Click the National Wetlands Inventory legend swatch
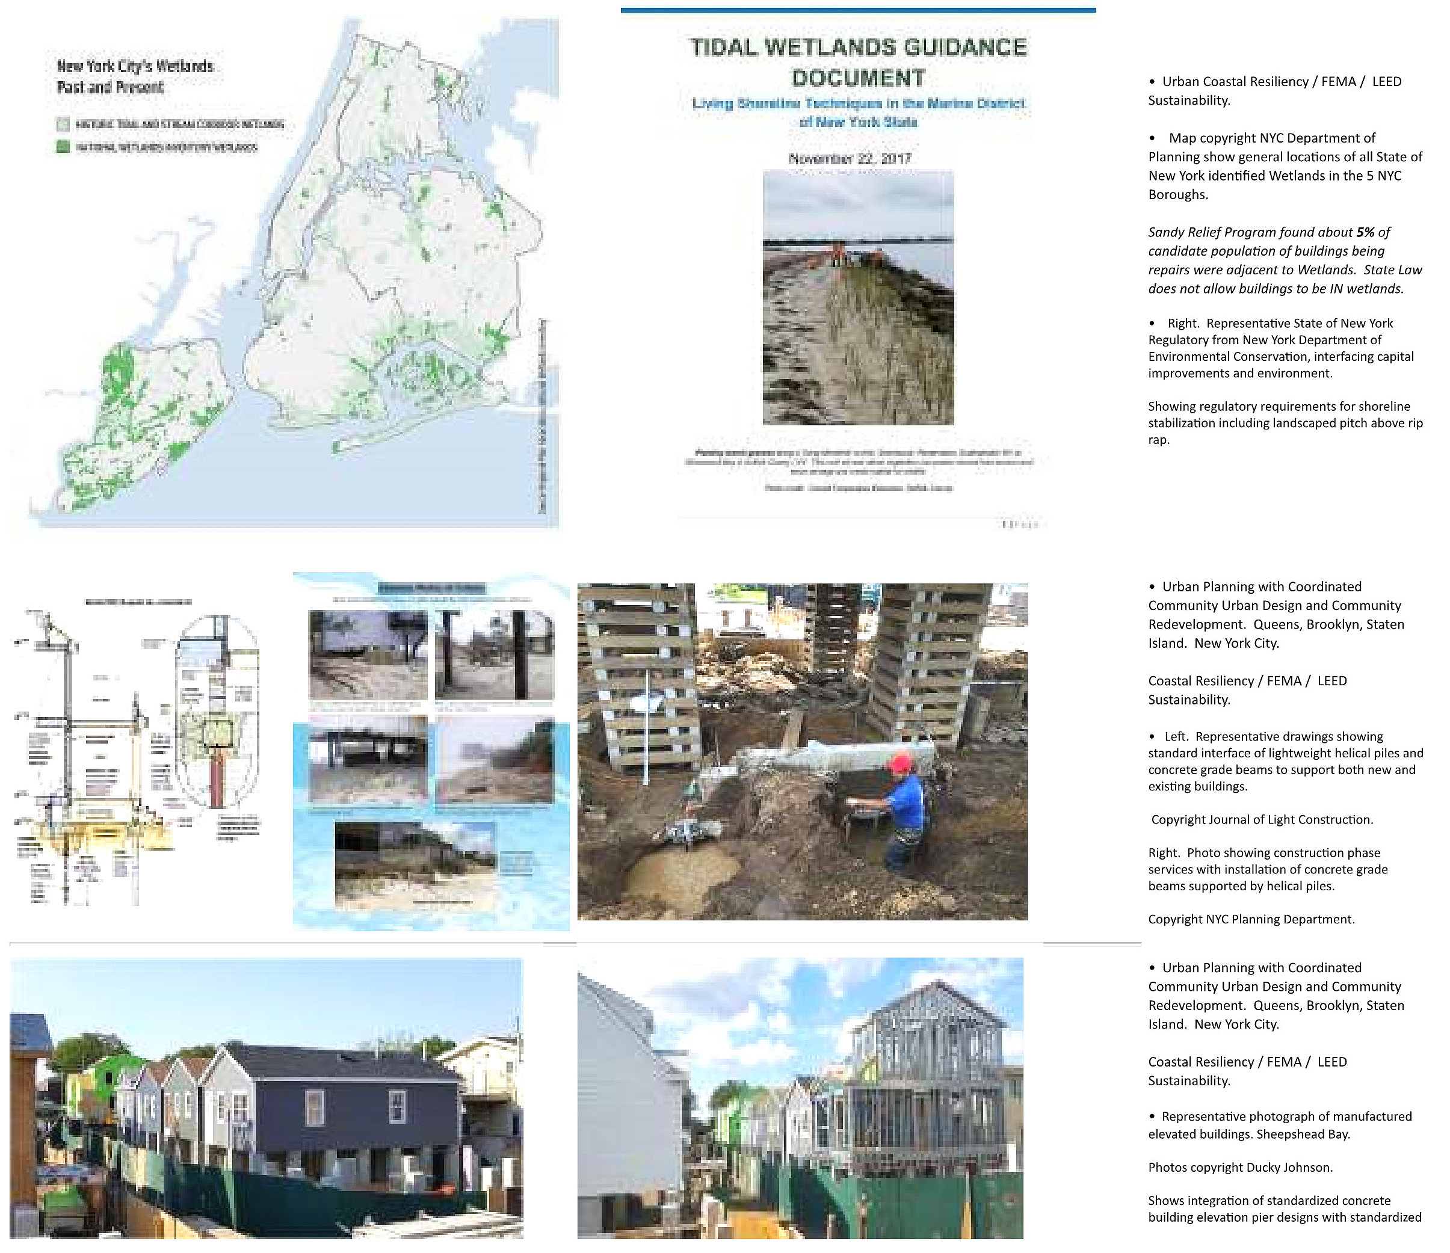This screenshot has height=1253, width=1450. tap(63, 147)
